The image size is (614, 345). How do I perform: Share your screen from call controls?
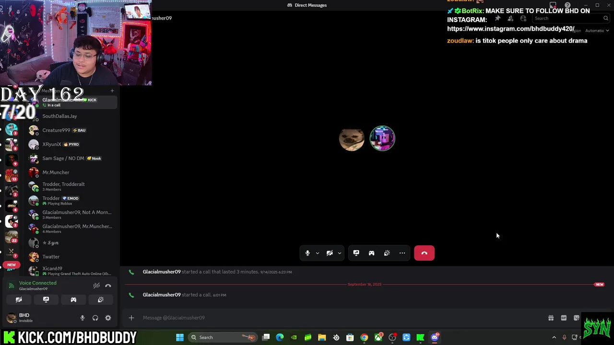pos(356,253)
